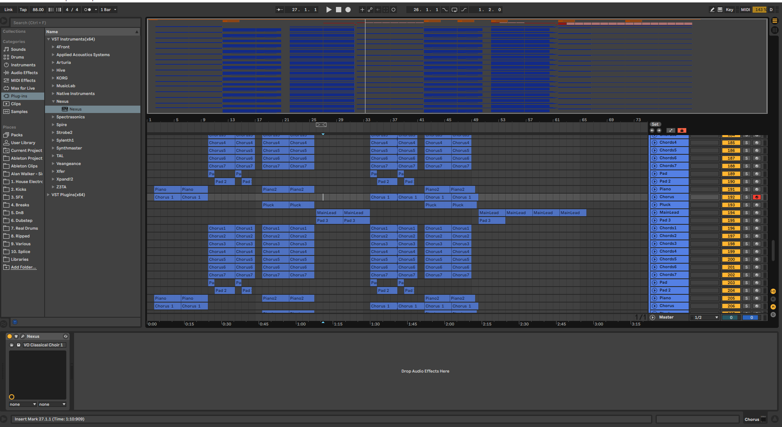Expand the VST Plugins(x64) folder
Viewport: 782px width, 427px height.
tap(48, 195)
